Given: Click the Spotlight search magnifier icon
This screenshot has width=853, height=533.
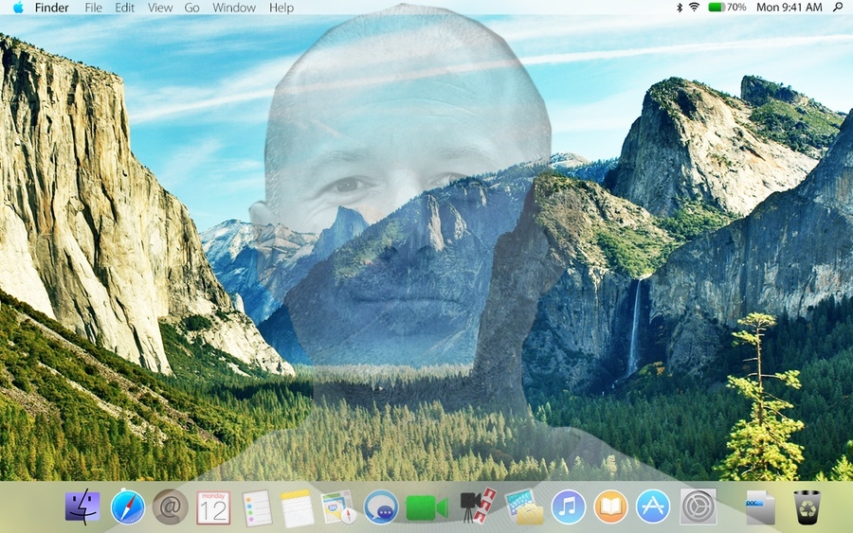Looking at the screenshot, I should pyautogui.click(x=838, y=7).
